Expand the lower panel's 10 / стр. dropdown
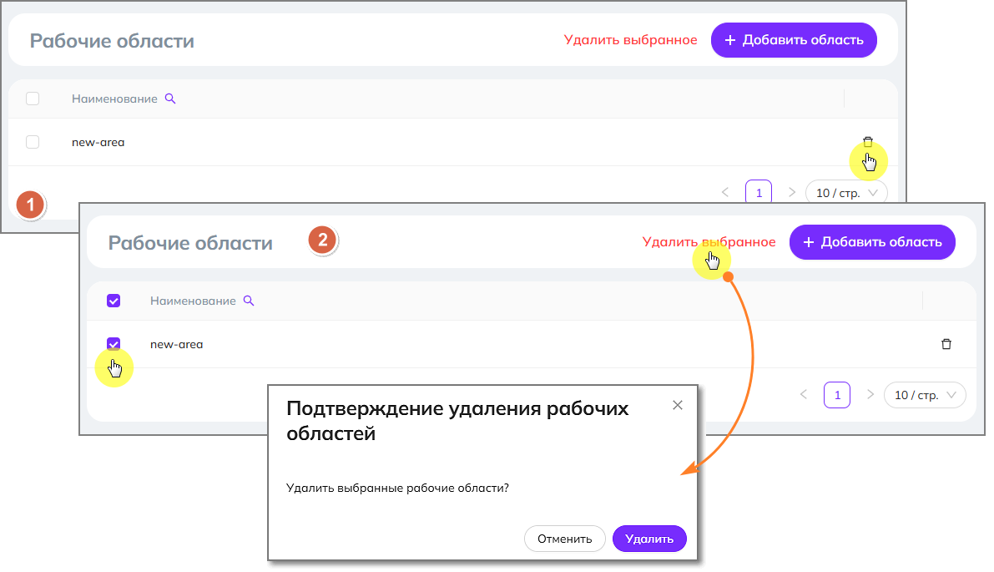 [925, 395]
